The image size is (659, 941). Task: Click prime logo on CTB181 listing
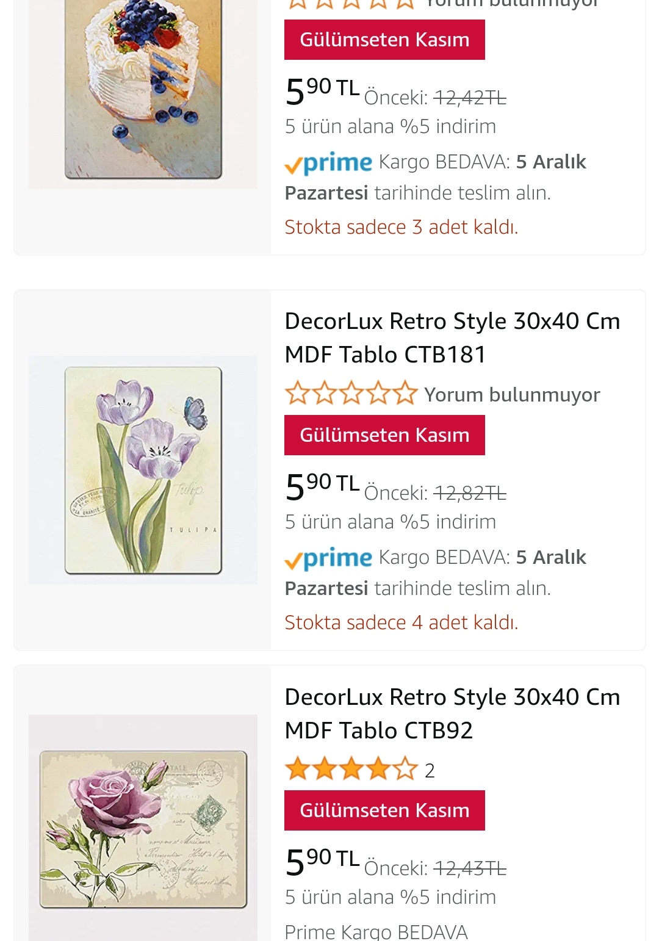point(328,558)
